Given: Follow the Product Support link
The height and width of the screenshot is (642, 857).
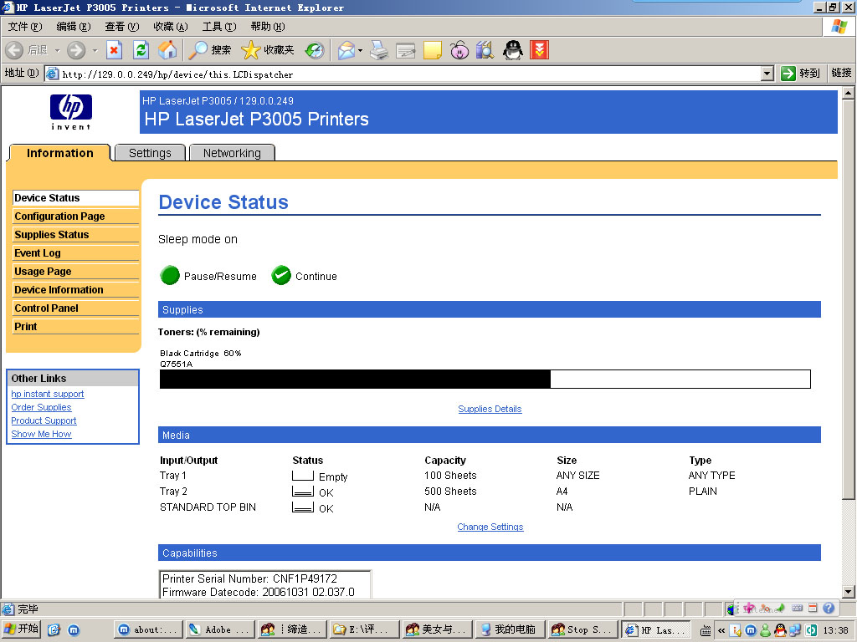Looking at the screenshot, I should (x=44, y=421).
